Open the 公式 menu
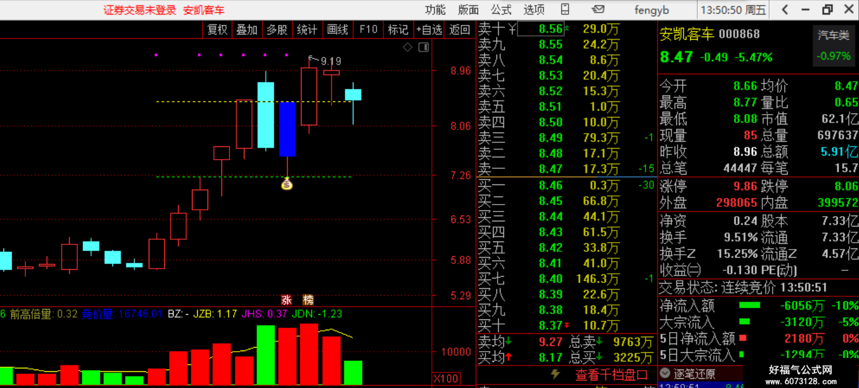This screenshot has width=859, height=388. point(501,10)
